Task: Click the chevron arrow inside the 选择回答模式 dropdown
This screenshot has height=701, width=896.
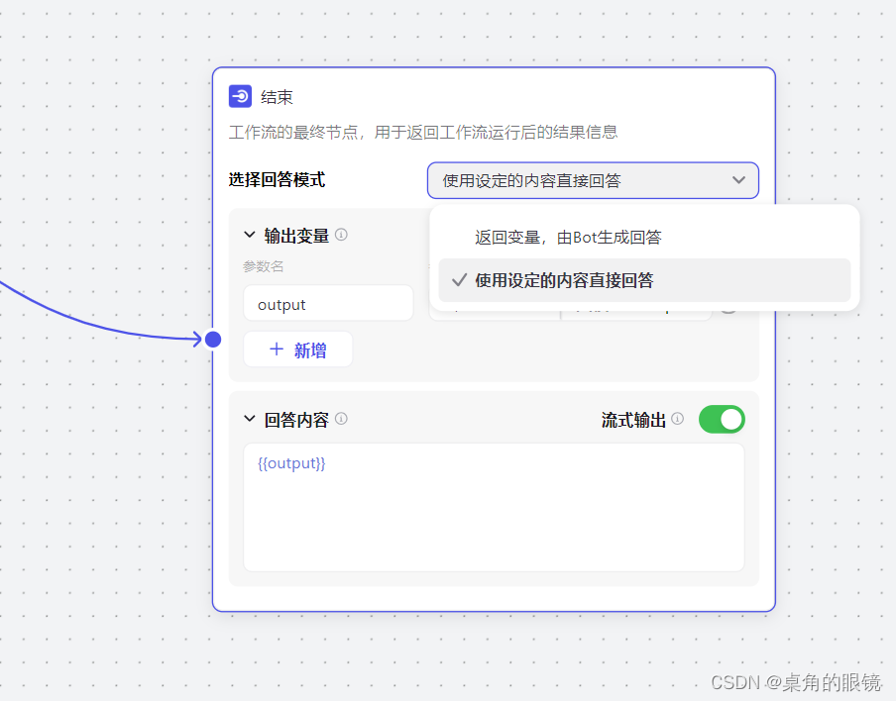Action: click(x=739, y=180)
